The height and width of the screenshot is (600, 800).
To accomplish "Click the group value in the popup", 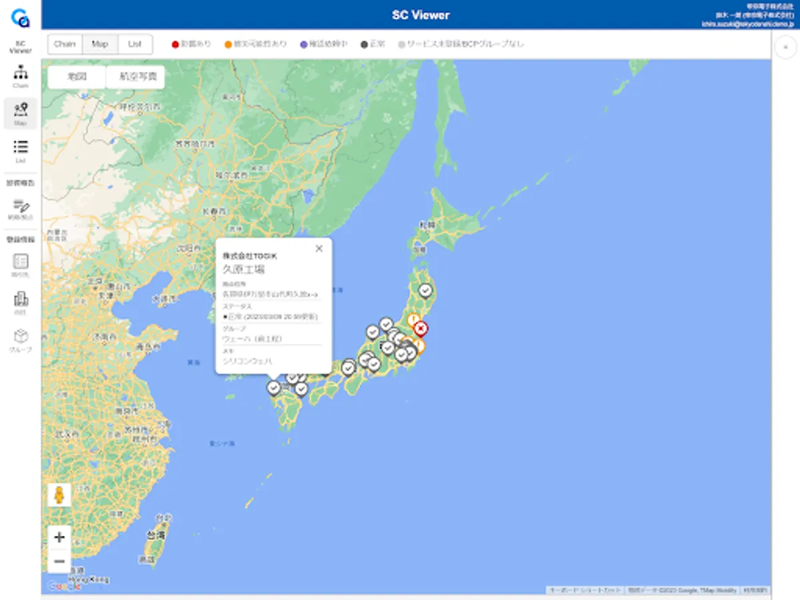I will [252, 339].
